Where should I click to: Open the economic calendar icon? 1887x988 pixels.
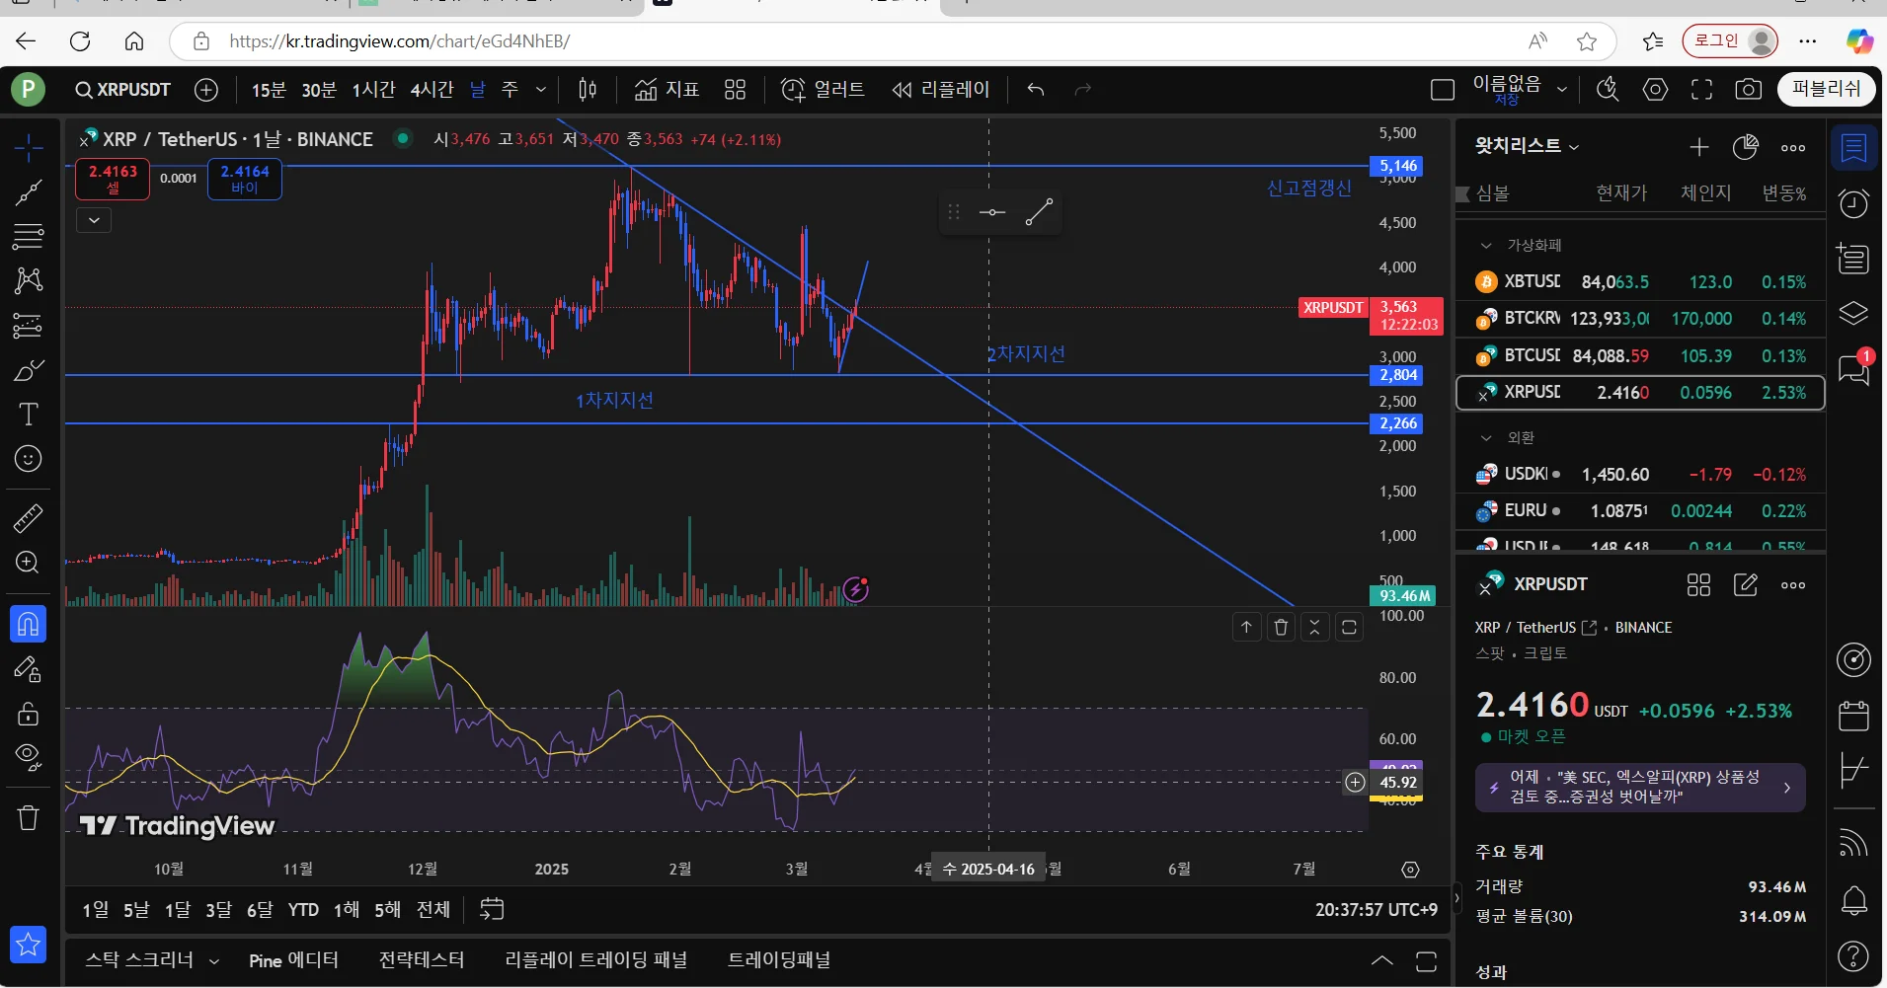tap(1853, 716)
